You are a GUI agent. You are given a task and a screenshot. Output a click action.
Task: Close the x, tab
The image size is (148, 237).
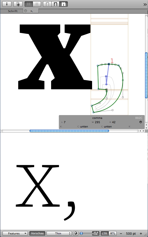coord(26,11)
